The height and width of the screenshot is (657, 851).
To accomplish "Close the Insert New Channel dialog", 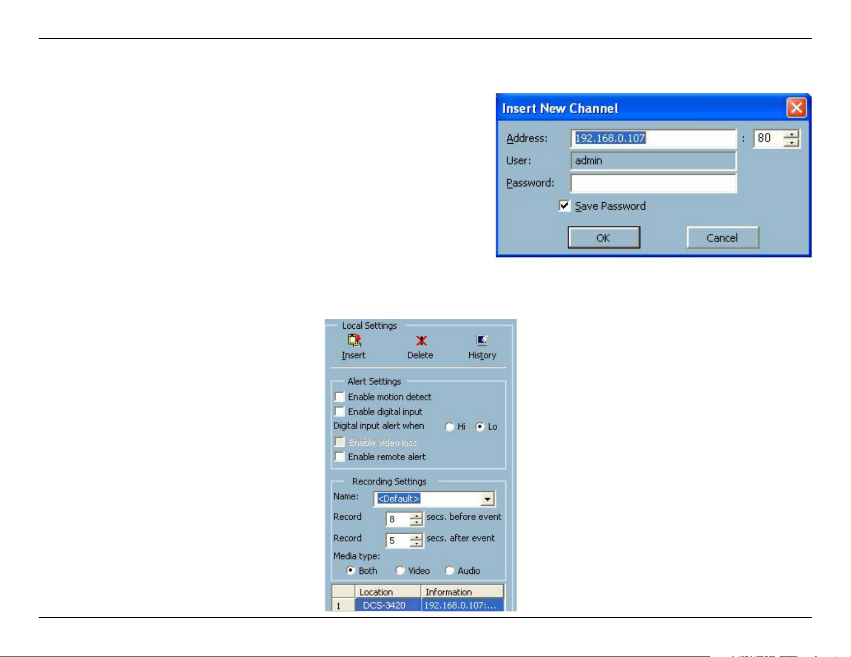I will tap(796, 108).
